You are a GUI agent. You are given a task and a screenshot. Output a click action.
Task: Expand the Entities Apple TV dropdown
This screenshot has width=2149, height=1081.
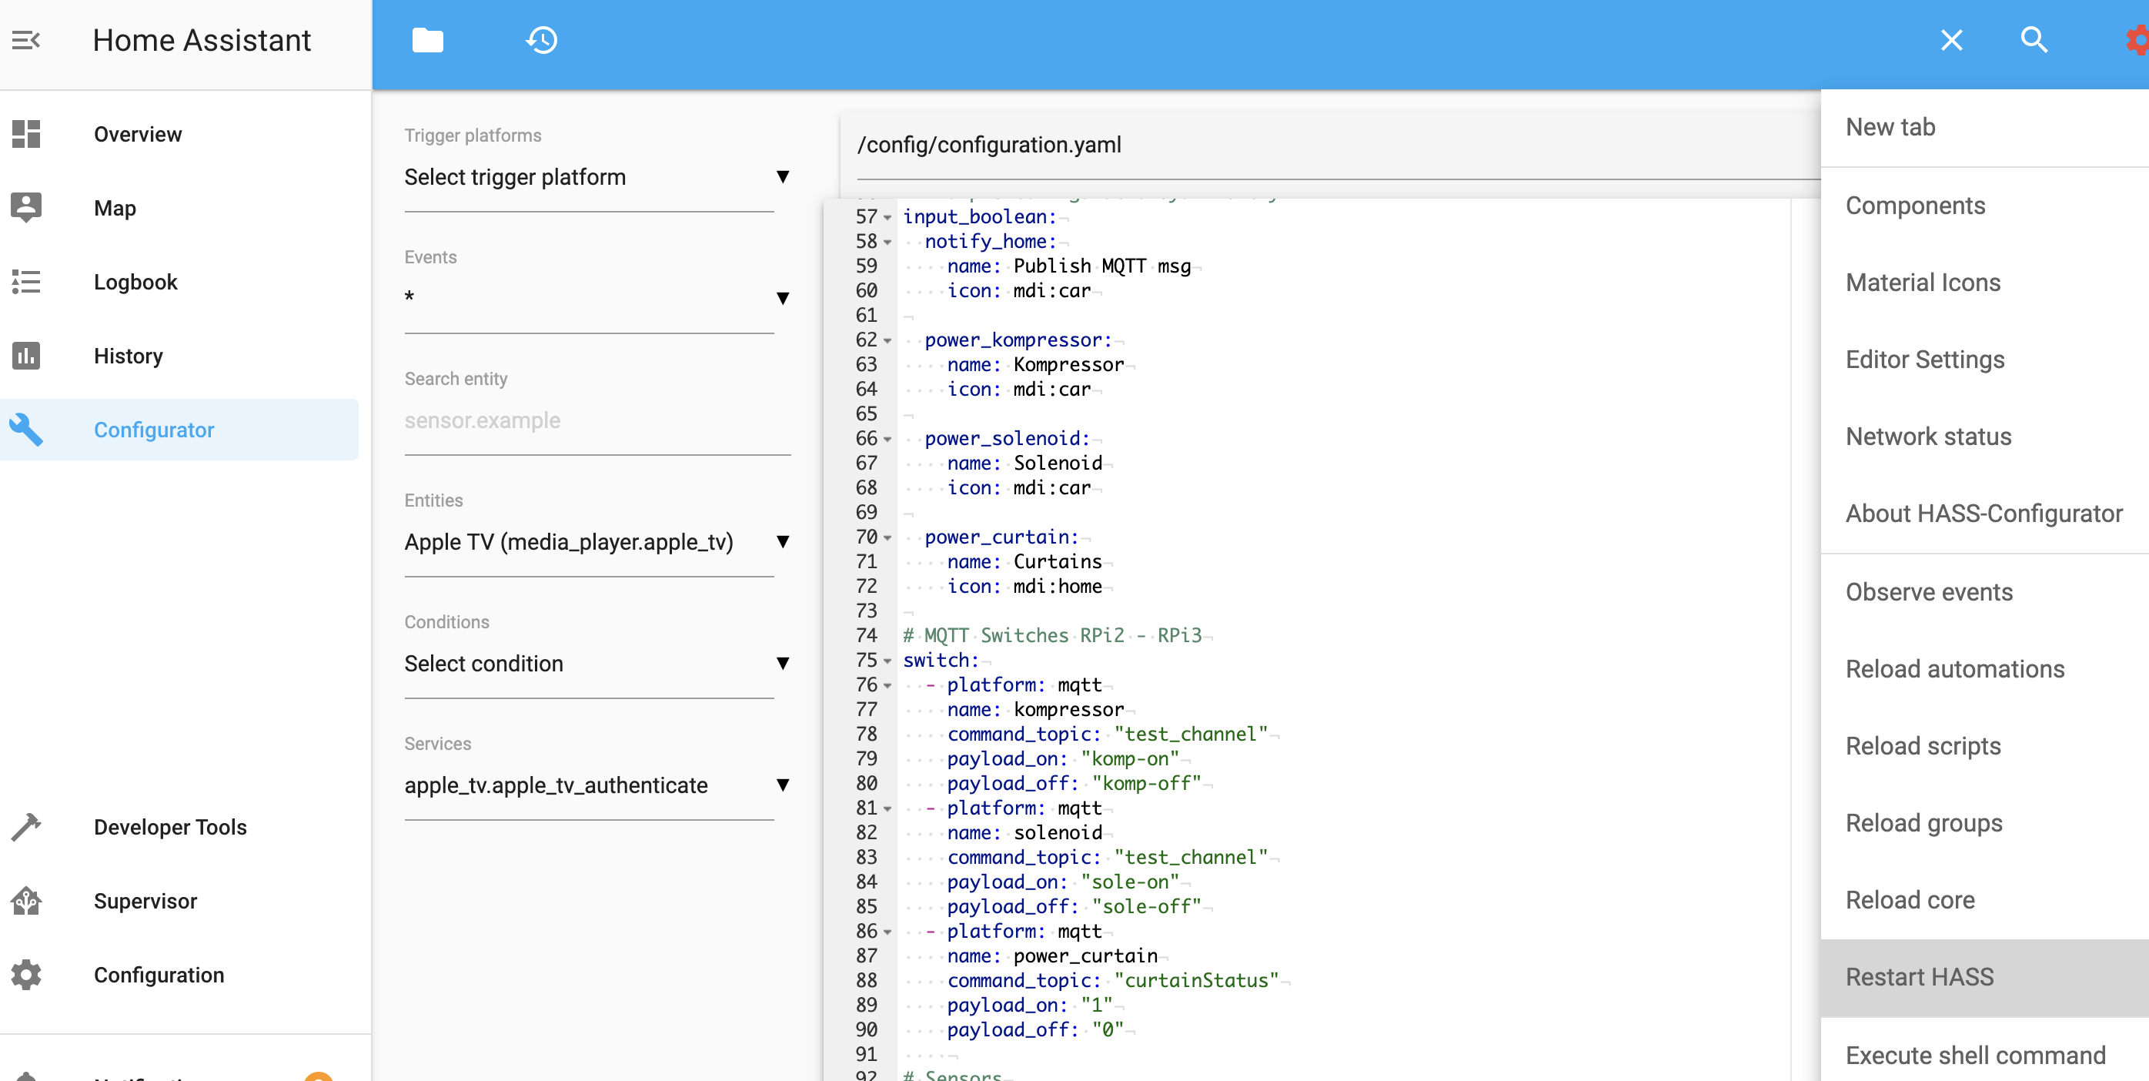(596, 542)
